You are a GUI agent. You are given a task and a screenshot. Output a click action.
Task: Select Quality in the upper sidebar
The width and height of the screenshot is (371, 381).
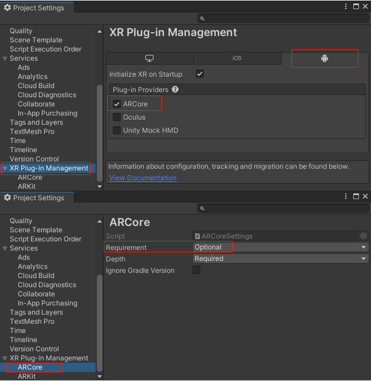click(x=21, y=31)
